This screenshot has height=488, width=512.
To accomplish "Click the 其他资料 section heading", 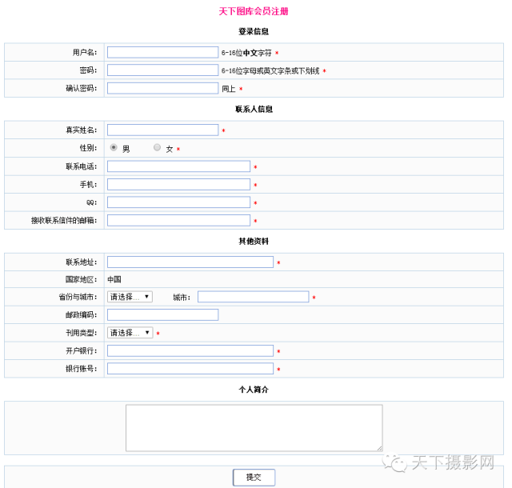I will 254,241.
